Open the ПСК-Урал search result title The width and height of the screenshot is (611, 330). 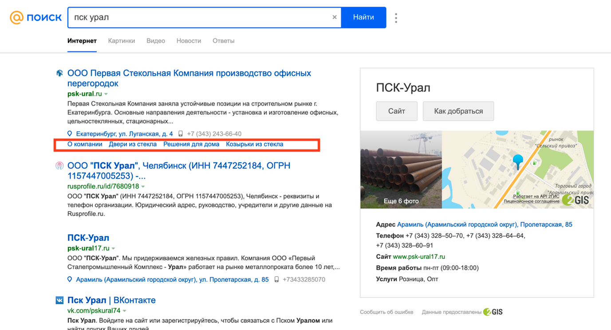click(x=88, y=238)
